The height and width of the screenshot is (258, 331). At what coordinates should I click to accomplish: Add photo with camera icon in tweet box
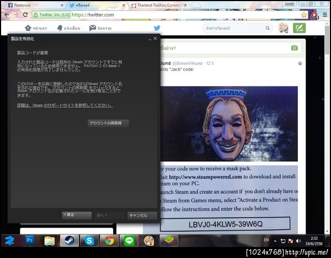294,48
